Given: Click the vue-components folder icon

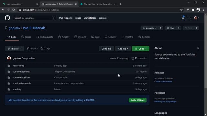Looking at the screenshot, I should click(9, 72).
